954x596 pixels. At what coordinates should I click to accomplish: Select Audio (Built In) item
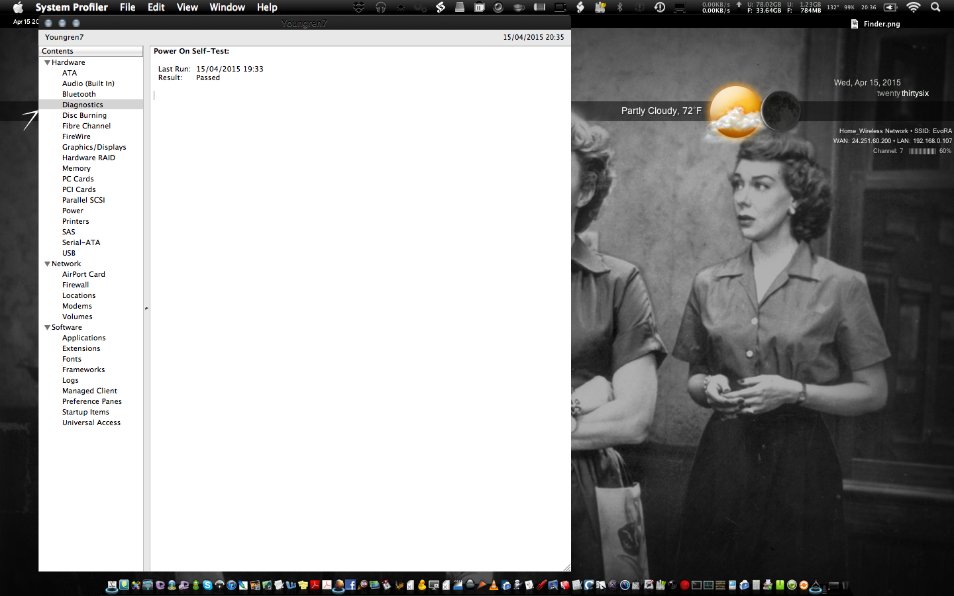point(88,83)
